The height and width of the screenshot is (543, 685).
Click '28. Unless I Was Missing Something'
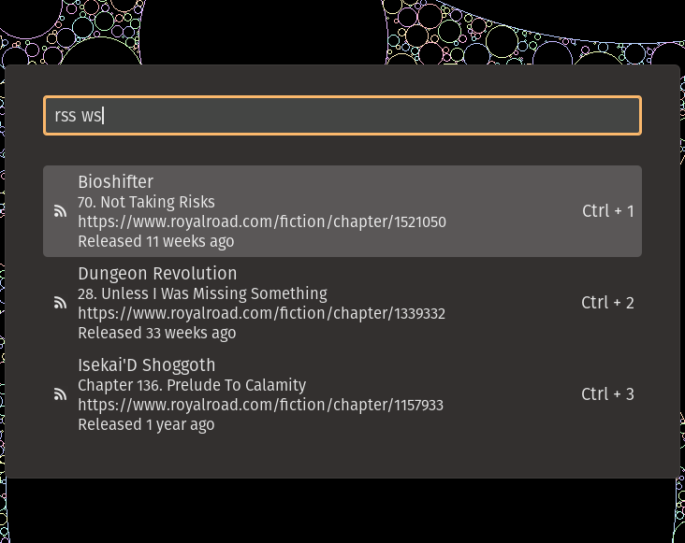pos(202,293)
